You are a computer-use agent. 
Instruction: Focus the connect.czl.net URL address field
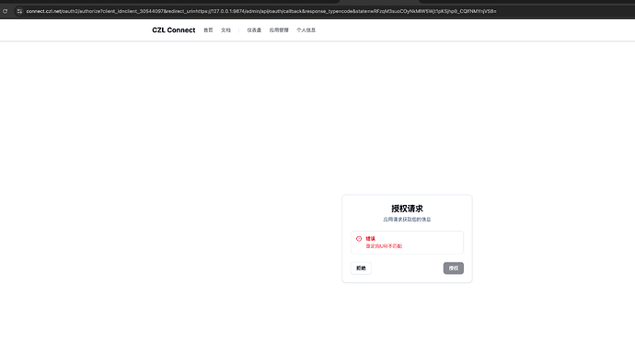[x=261, y=11]
